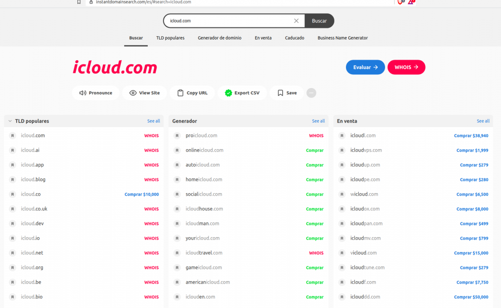The height and width of the screenshot is (308, 501).
Task: Click See all in Generador panel
Action: tap(318, 121)
